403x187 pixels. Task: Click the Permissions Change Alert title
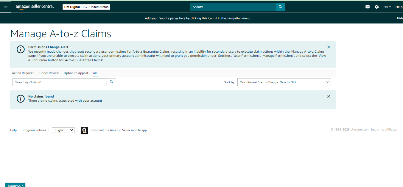pyautogui.click(x=48, y=47)
